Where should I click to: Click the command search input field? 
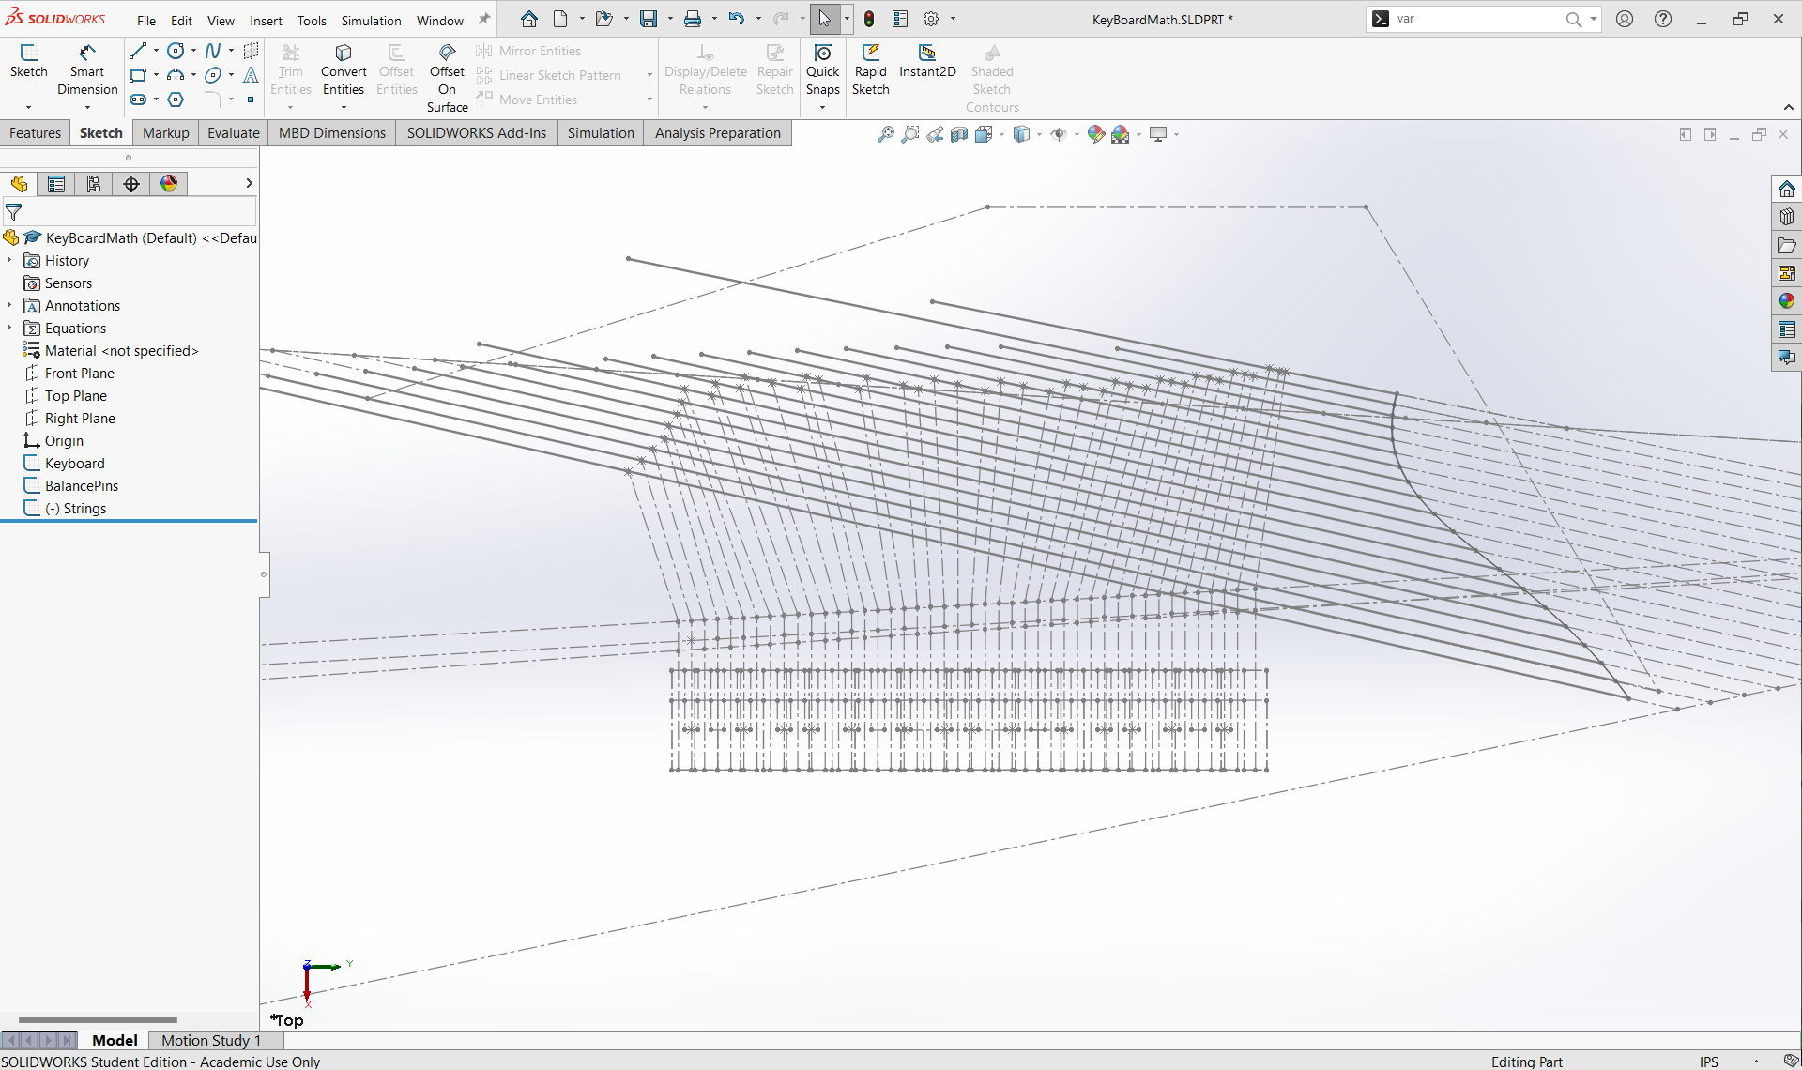(1474, 19)
